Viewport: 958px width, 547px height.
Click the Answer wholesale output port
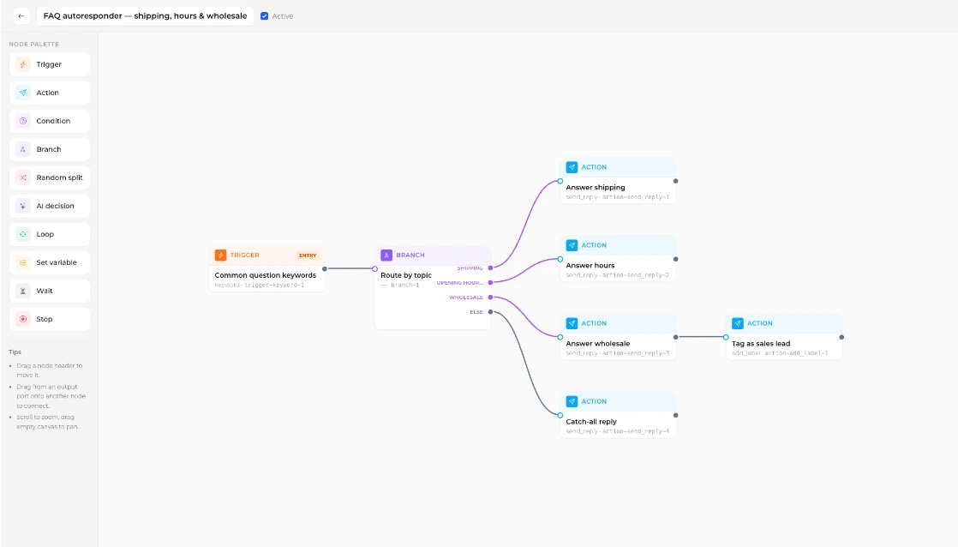point(675,337)
